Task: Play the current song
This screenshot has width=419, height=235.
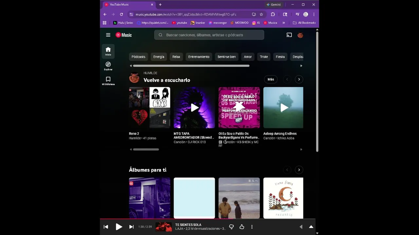Action: [x=119, y=227]
